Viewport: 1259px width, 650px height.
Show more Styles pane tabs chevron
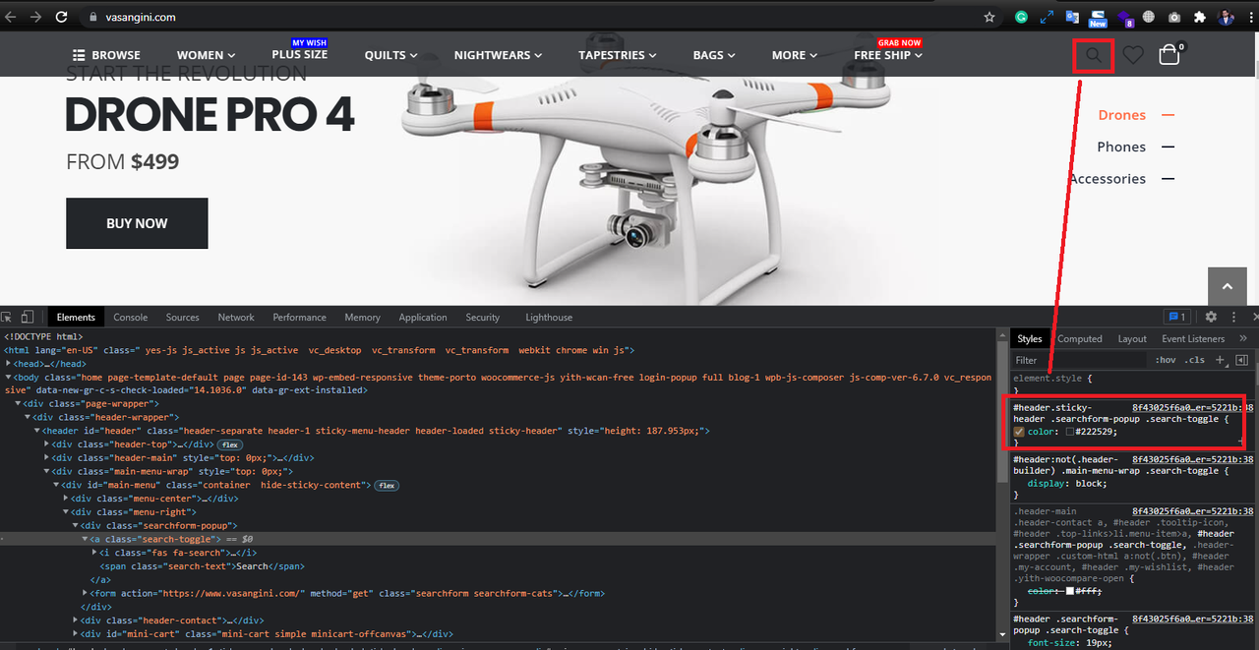[x=1243, y=338]
